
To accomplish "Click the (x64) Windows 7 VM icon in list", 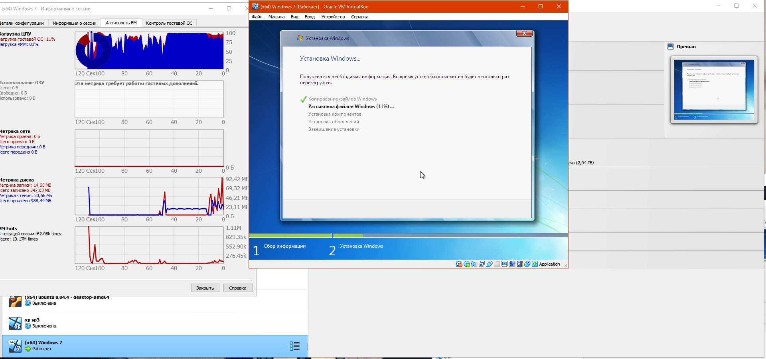I will pyautogui.click(x=15, y=346).
